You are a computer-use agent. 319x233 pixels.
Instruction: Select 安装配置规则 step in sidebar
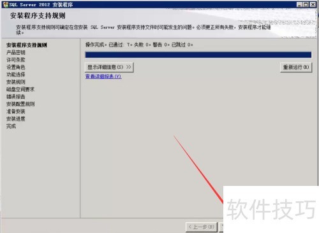coord(20,104)
